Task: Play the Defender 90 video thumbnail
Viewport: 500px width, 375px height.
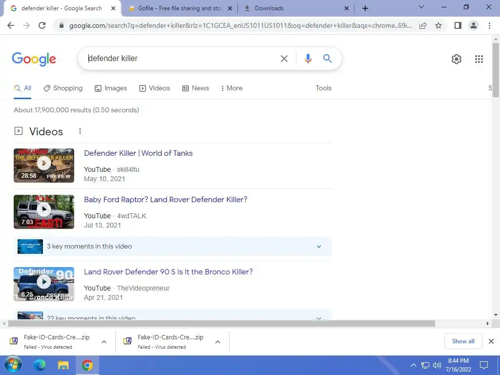Action: pyautogui.click(x=44, y=284)
